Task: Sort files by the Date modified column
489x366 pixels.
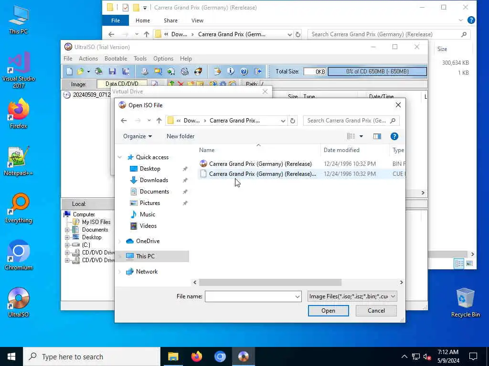Action: pos(341,150)
